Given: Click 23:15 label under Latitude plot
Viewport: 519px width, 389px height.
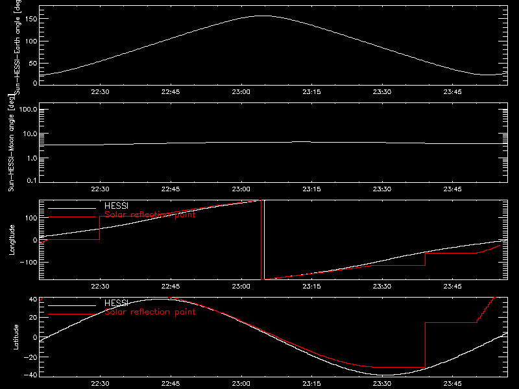Looking at the screenshot, I should (311, 384).
